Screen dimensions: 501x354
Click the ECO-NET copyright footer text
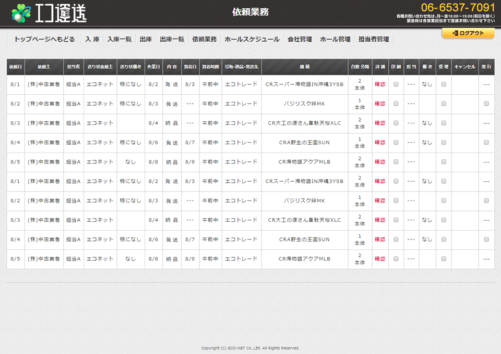(250, 348)
